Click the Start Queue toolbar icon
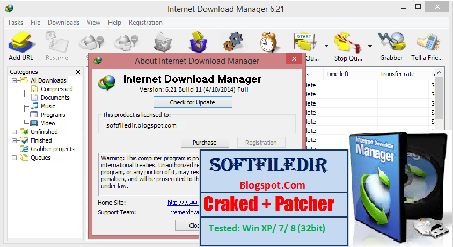 click(305, 42)
